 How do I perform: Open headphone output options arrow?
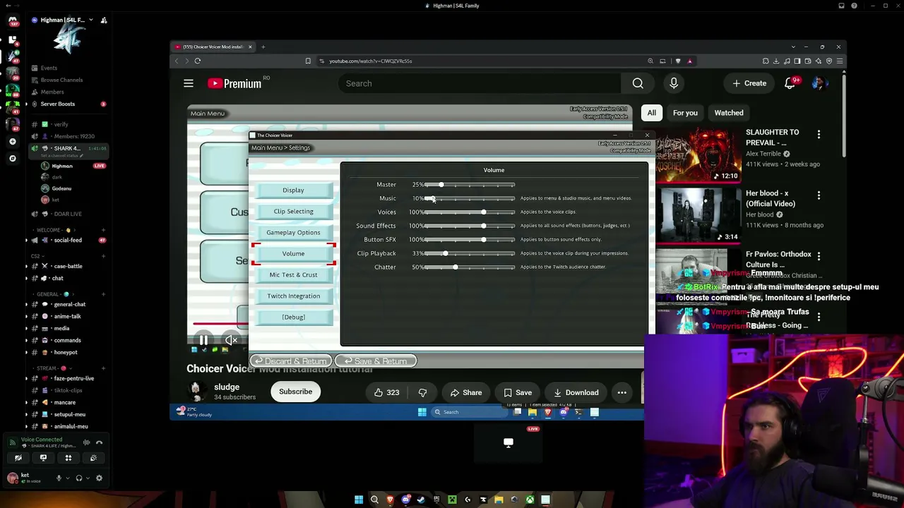point(88,478)
